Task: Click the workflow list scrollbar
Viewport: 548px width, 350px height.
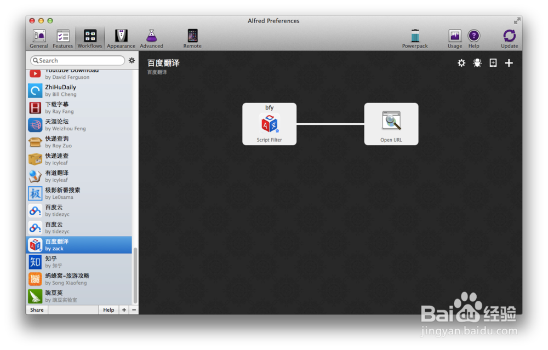Action: [135, 276]
